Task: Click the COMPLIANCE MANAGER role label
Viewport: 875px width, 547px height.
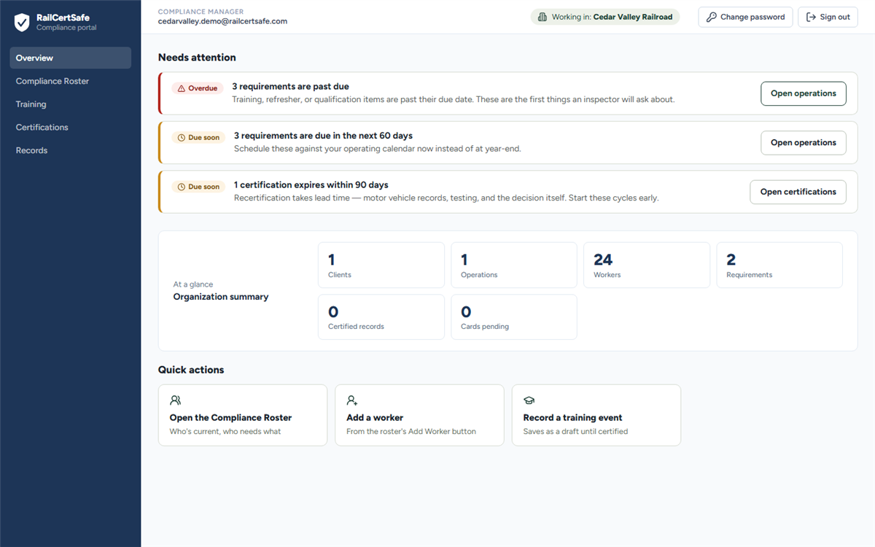Action: click(201, 12)
